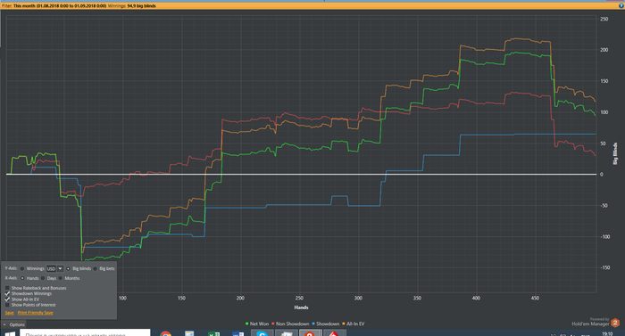The width and height of the screenshot is (625, 336).
Task: Click the filter text 'This month'
Action: 24,6
